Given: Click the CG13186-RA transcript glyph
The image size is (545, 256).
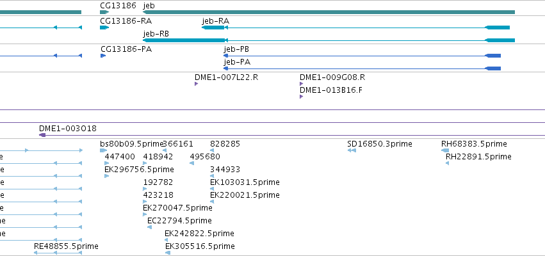Looking at the screenshot, I should coord(104,28).
